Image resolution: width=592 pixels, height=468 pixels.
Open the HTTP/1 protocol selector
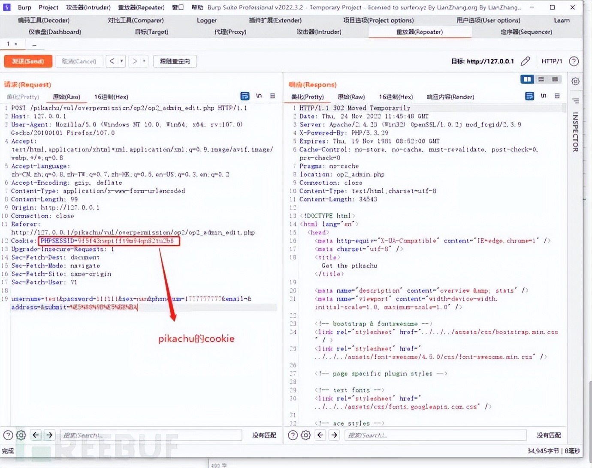(x=552, y=61)
